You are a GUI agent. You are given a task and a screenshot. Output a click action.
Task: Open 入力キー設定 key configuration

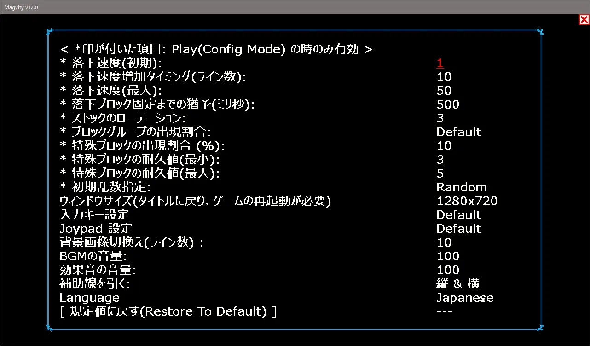pos(94,215)
